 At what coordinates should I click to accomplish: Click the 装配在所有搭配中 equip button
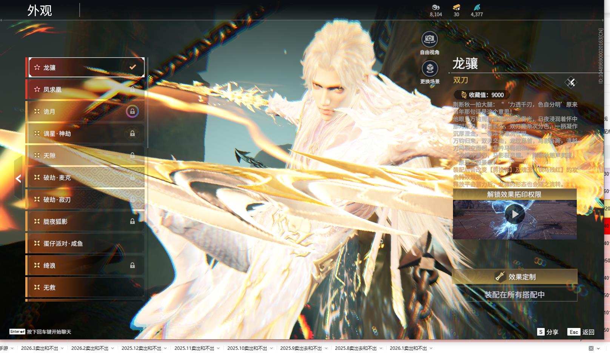pyautogui.click(x=514, y=295)
